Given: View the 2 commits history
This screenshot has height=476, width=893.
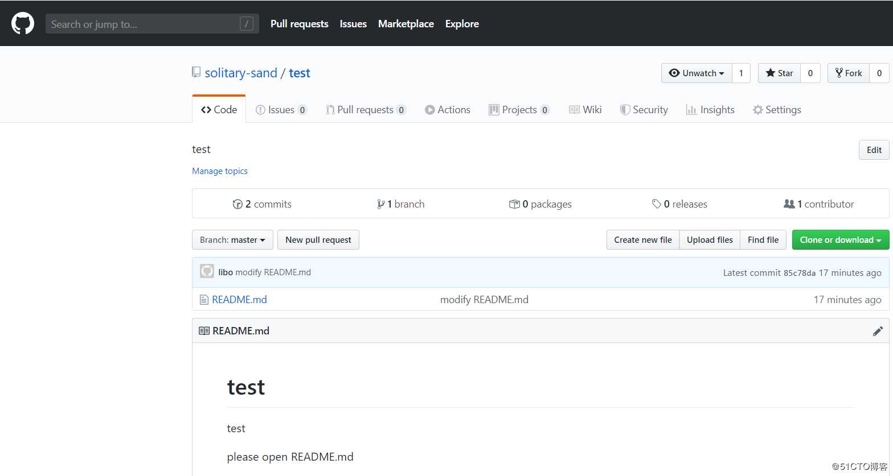Looking at the screenshot, I should (x=262, y=204).
